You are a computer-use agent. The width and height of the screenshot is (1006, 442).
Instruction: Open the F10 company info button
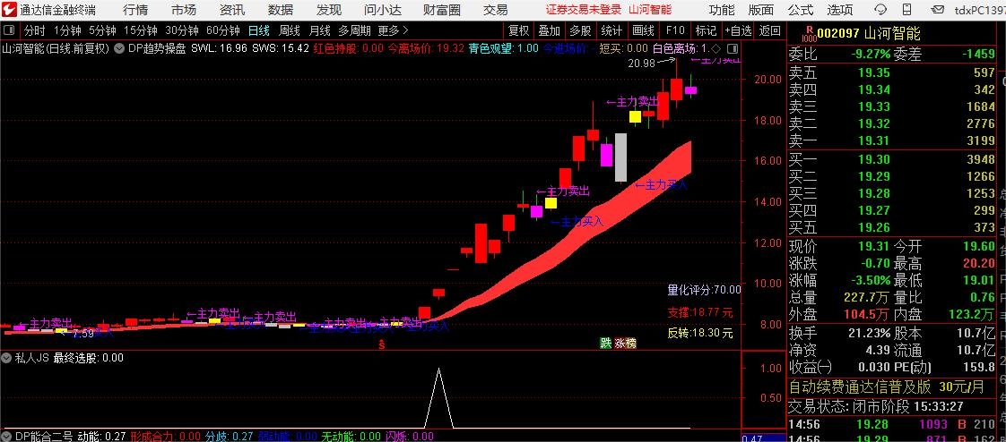pyautogui.click(x=675, y=30)
